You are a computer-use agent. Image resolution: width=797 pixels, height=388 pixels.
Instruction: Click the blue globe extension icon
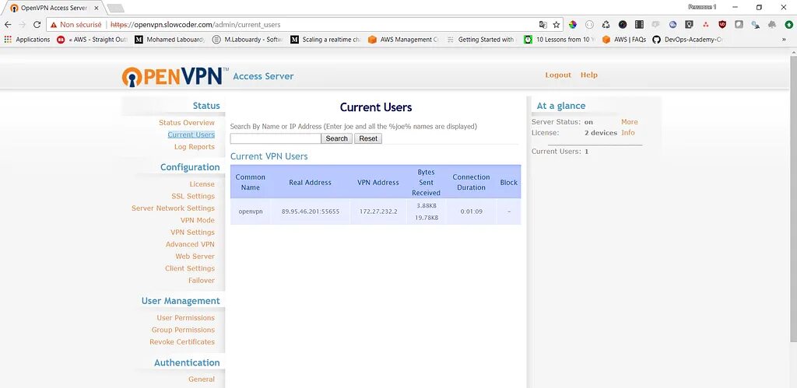[672, 24]
